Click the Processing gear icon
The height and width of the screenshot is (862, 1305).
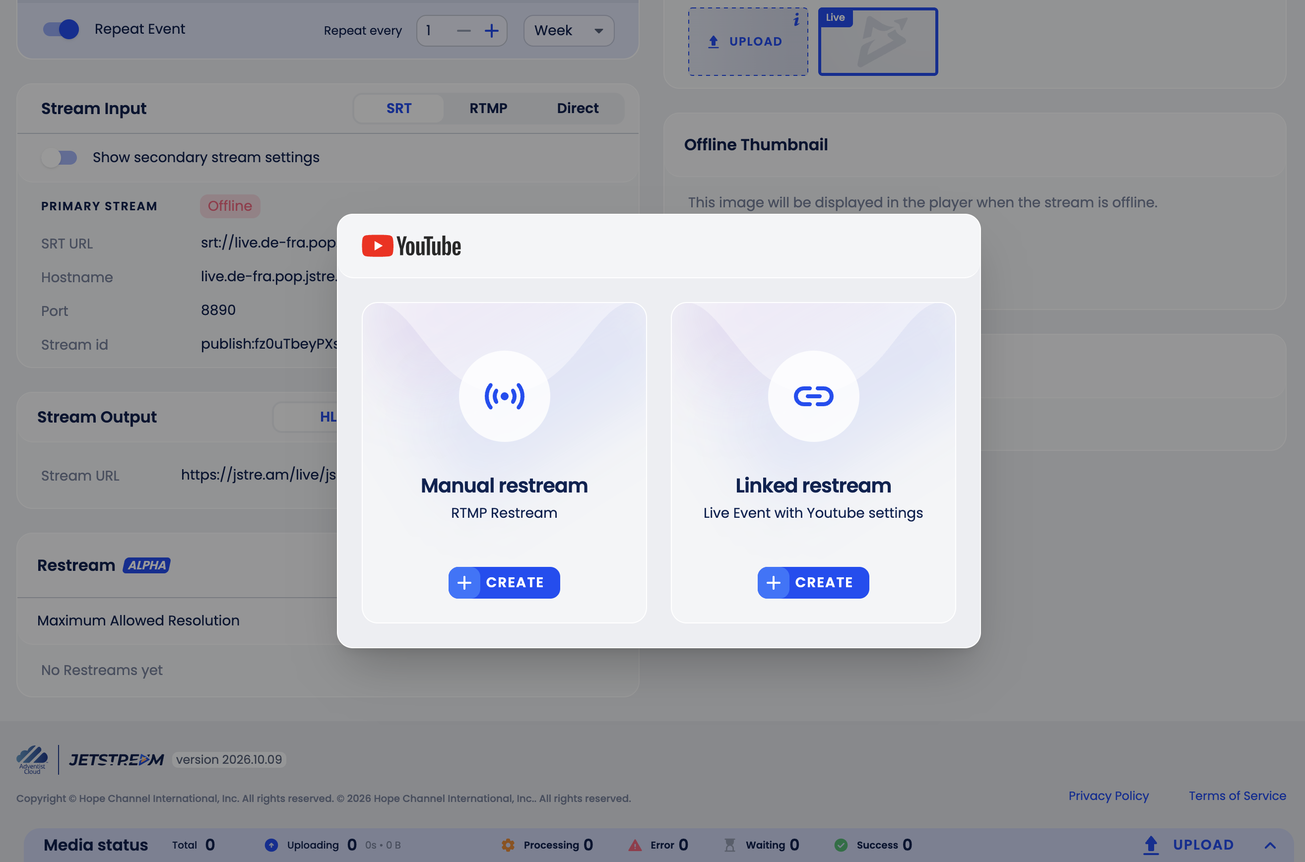pos(508,845)
